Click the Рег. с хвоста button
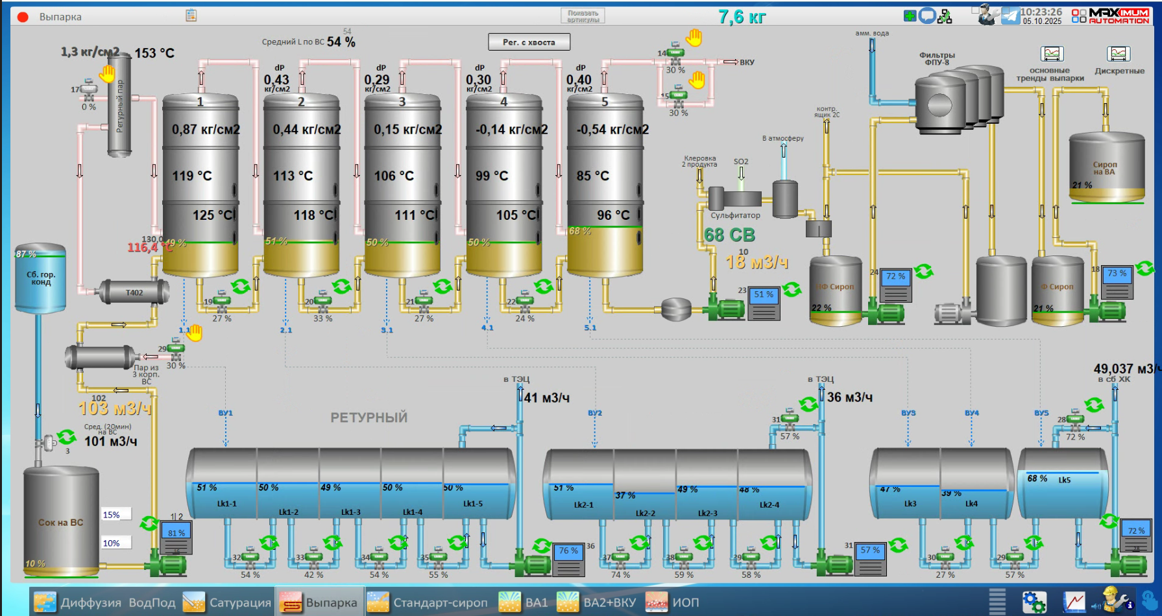This screenshot has height=616, width=1162. 529,42
